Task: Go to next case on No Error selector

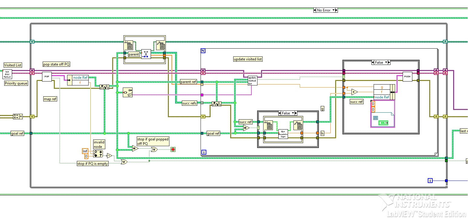Action: [336, 10]
